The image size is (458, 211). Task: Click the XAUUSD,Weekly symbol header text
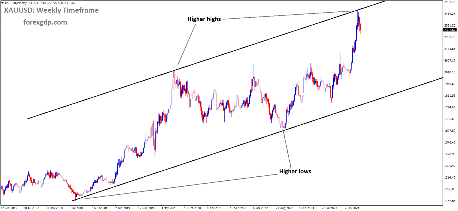tap(16, 3)
